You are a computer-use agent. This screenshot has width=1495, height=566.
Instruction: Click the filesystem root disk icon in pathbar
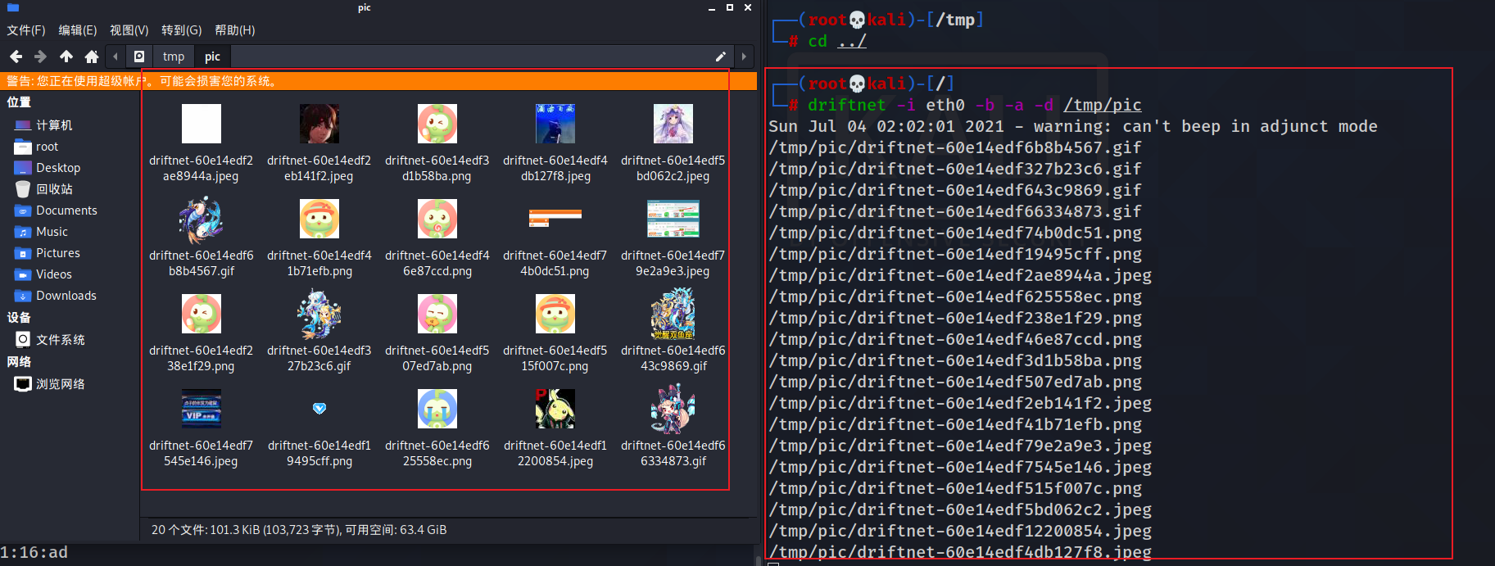139,57
